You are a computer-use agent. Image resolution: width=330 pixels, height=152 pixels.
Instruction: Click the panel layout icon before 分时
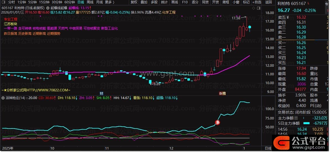click(3, 2)
